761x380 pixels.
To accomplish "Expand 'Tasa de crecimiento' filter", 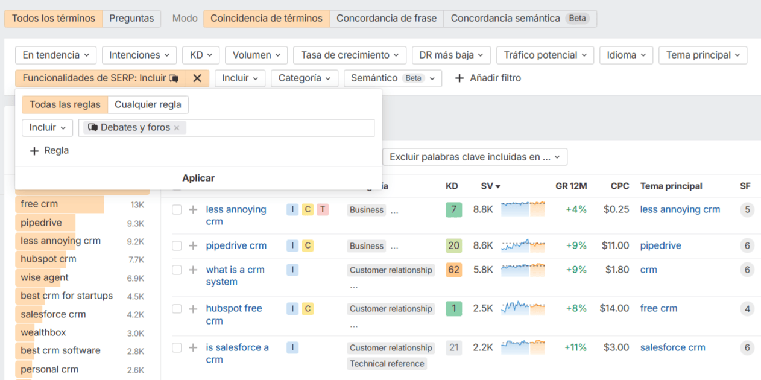I will click(x=350, y=55).
